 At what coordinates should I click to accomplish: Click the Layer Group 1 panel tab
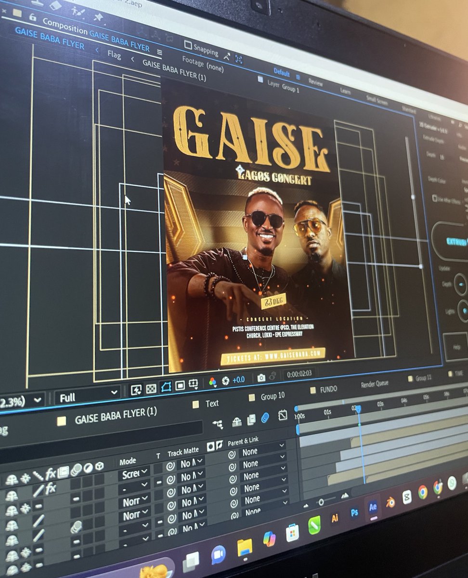283,86
